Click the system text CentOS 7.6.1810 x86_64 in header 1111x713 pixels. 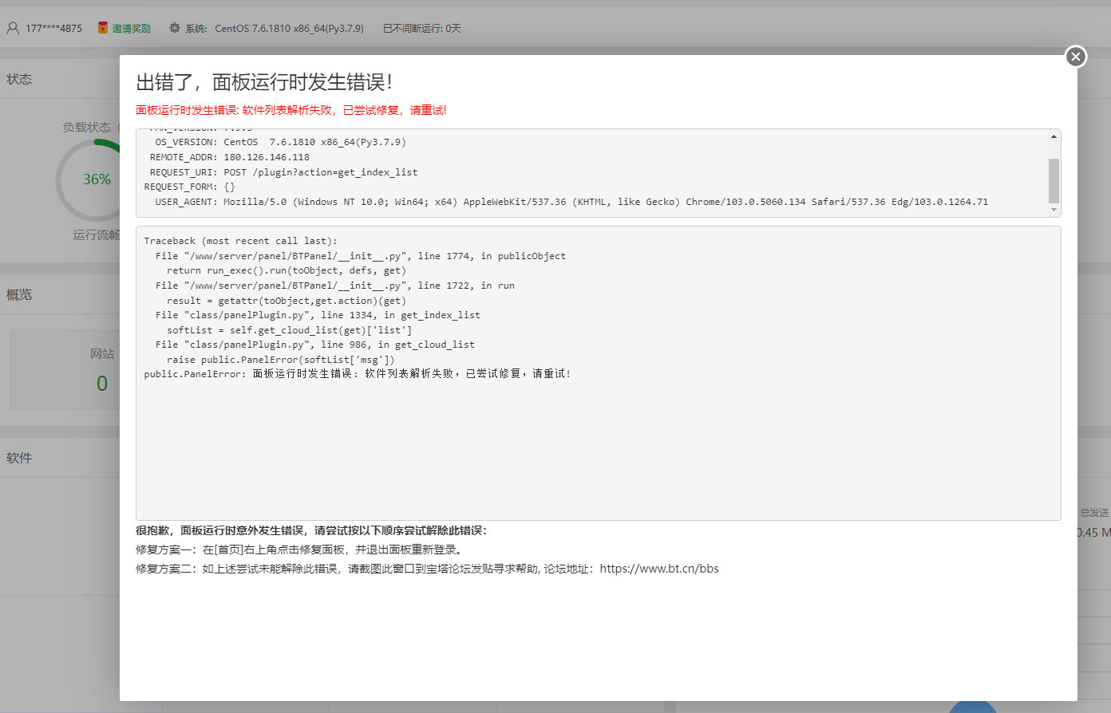click(289, 28)
